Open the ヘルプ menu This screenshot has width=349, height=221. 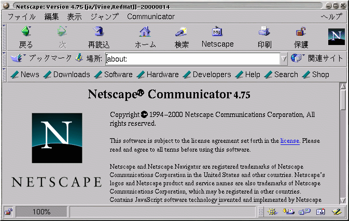tap(331, 17)
